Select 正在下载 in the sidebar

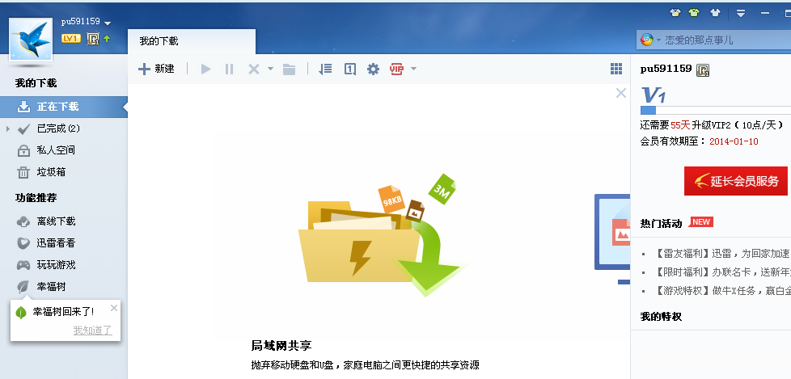[64, 107]
